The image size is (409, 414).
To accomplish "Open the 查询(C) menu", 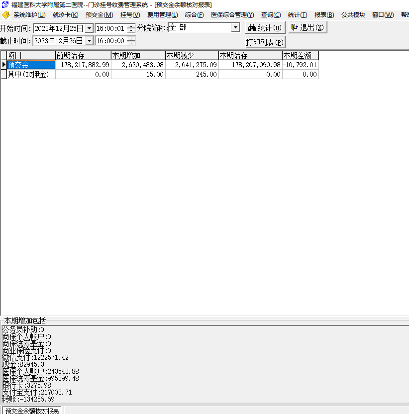I will [271, 15].
